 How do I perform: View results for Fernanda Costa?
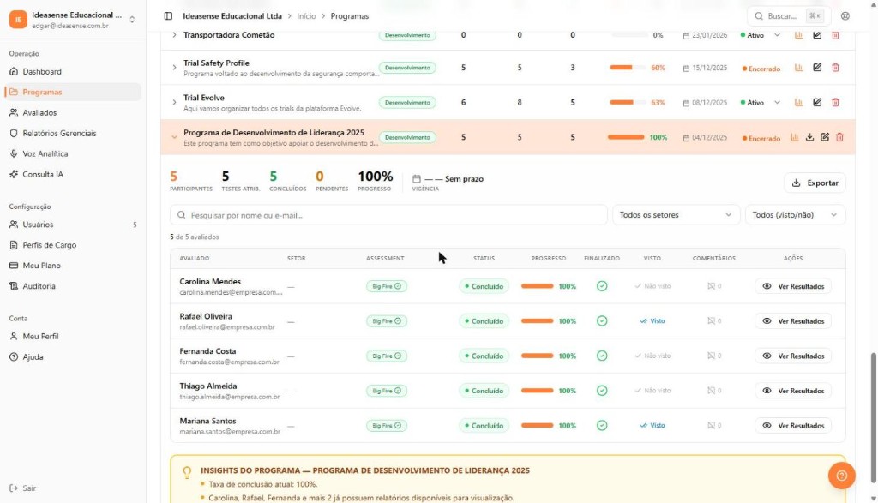(793, 356)
